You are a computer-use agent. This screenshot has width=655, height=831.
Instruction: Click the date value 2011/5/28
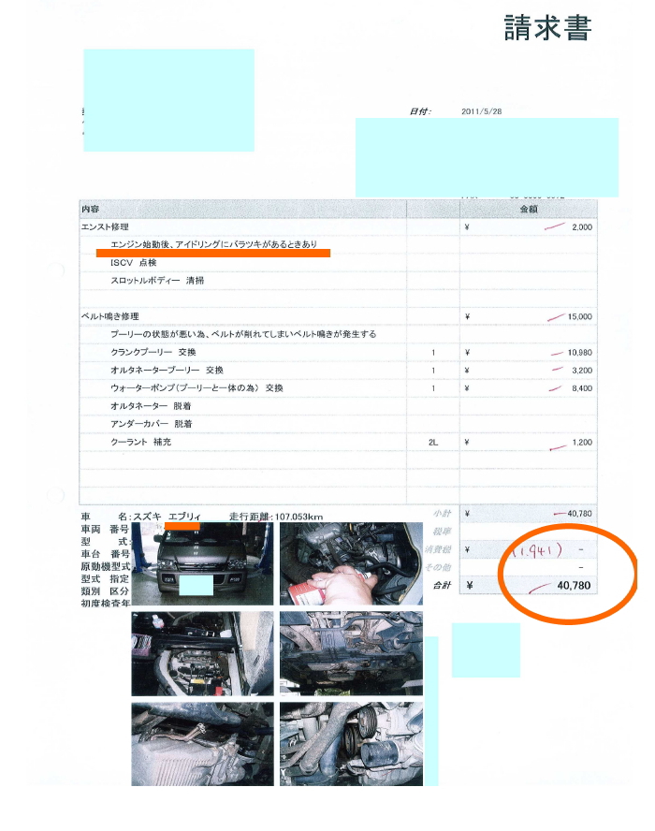coord(482,111)
